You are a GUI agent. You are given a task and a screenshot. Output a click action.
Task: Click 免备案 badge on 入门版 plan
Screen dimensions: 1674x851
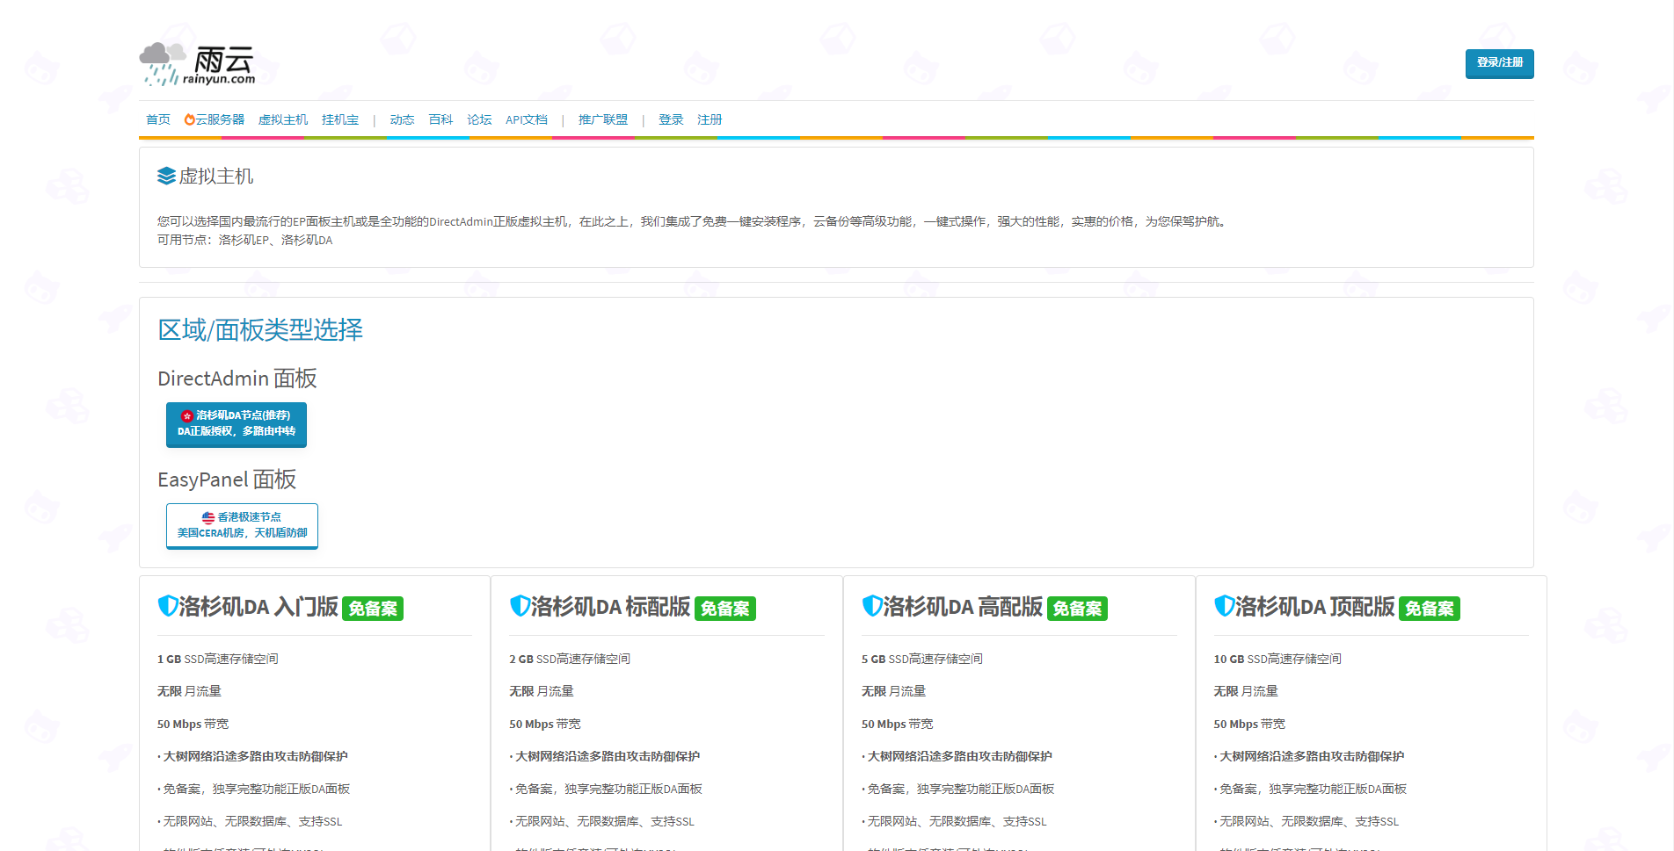(x=373, y=609)
